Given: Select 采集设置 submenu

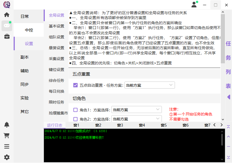Looking at the screenshot, I should (56, 59).
